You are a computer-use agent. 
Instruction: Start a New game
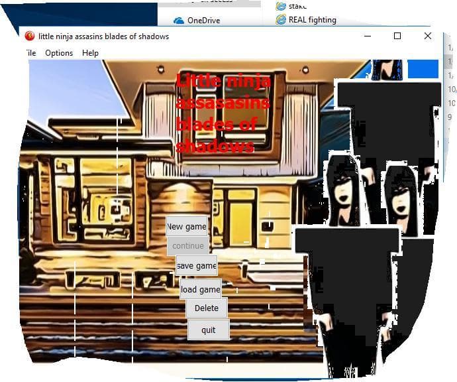pyautogui.click(x=187, y=226)
